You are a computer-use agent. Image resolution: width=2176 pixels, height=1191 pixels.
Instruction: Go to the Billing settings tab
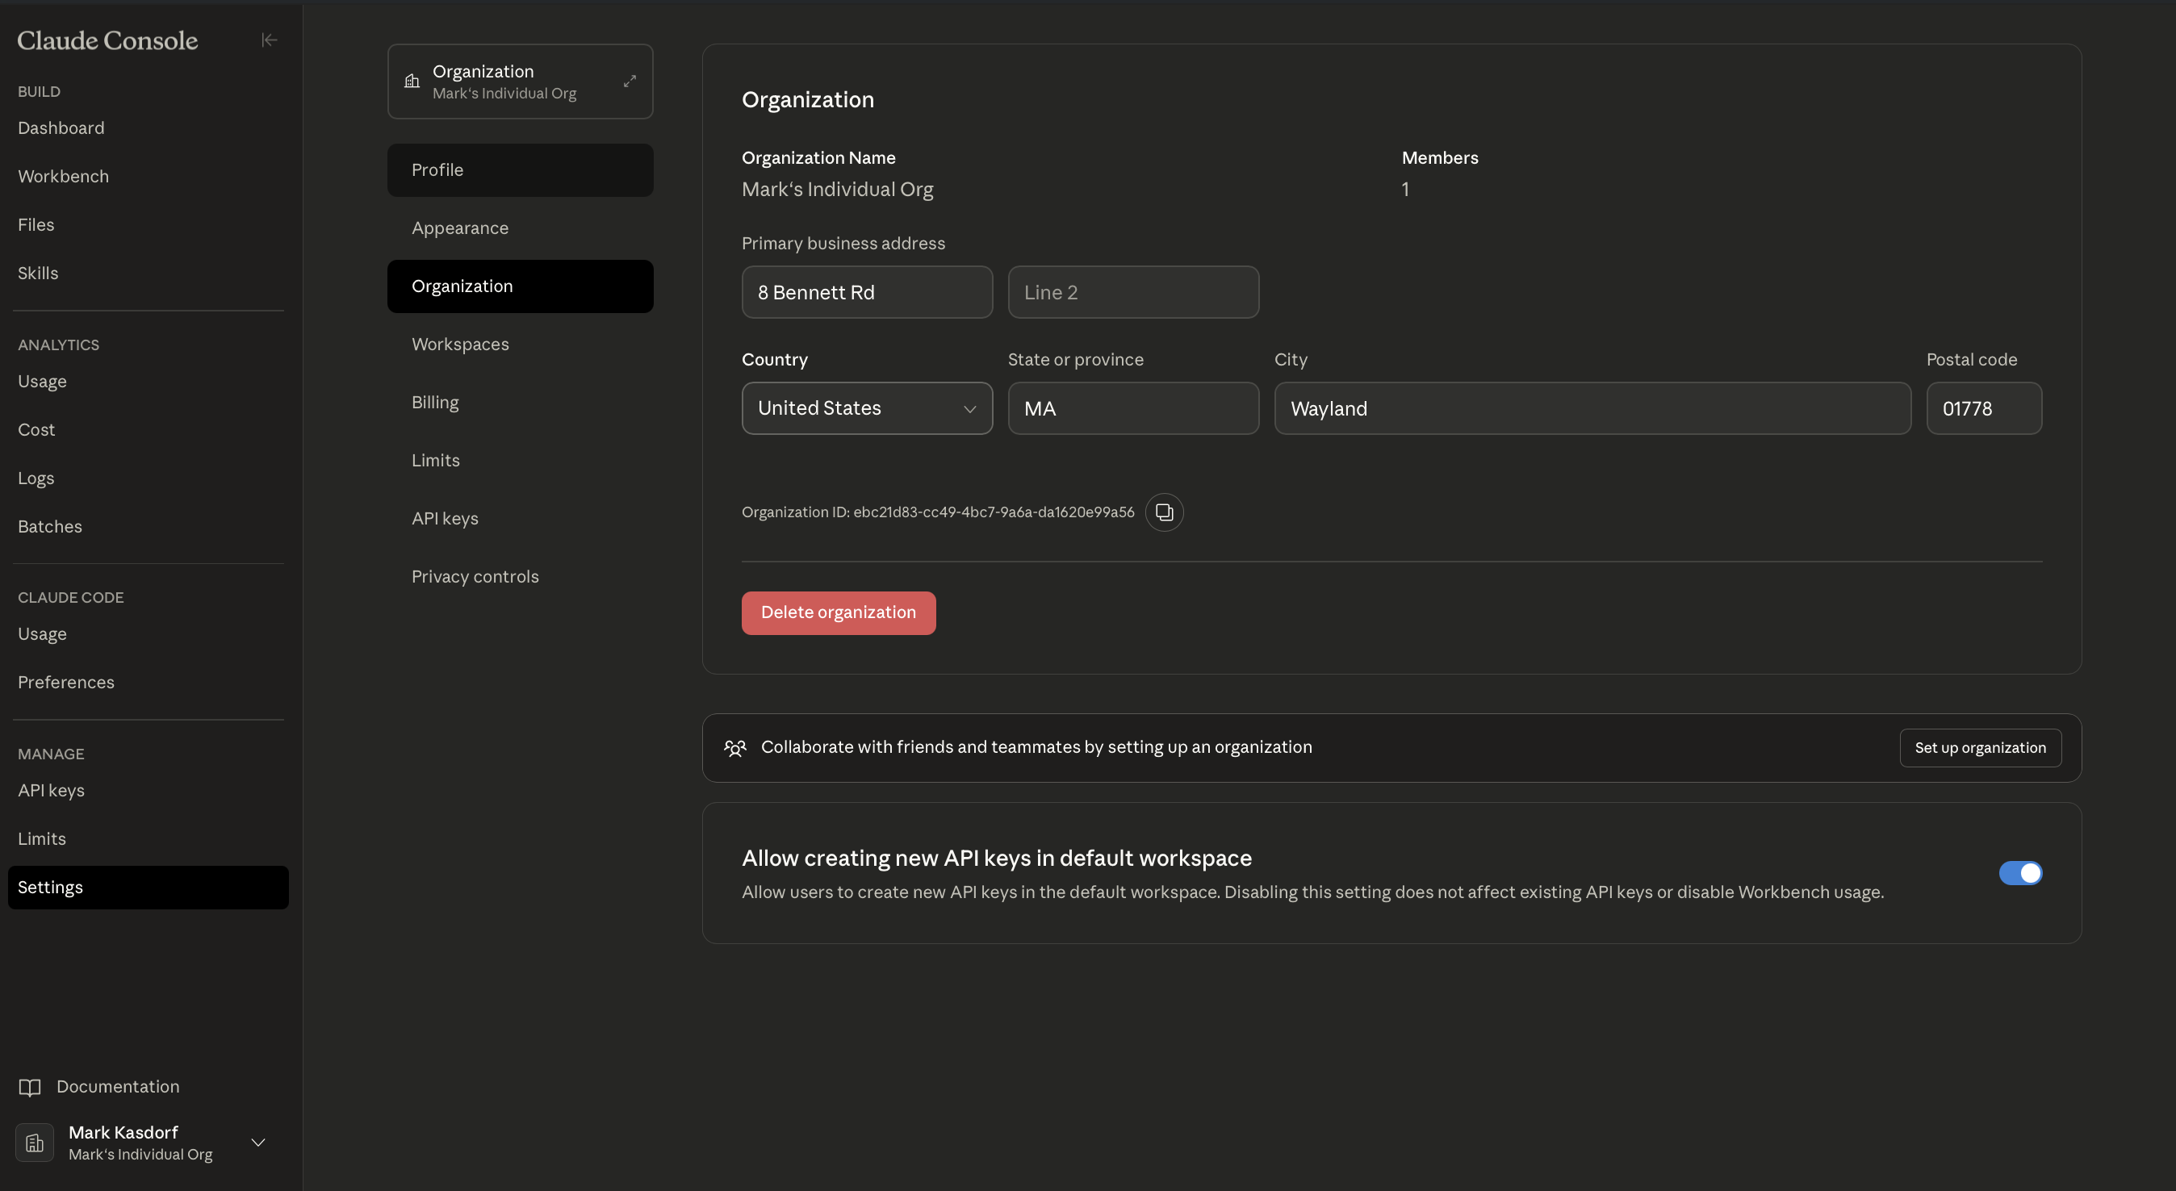pyautogui.click(x=435, y=402)
